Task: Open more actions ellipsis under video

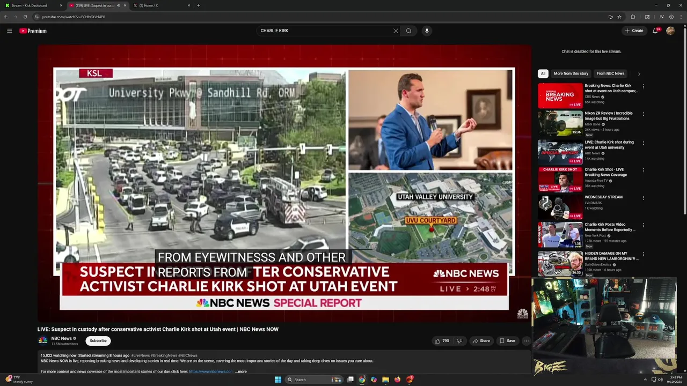Action: (x=526, y=341)
